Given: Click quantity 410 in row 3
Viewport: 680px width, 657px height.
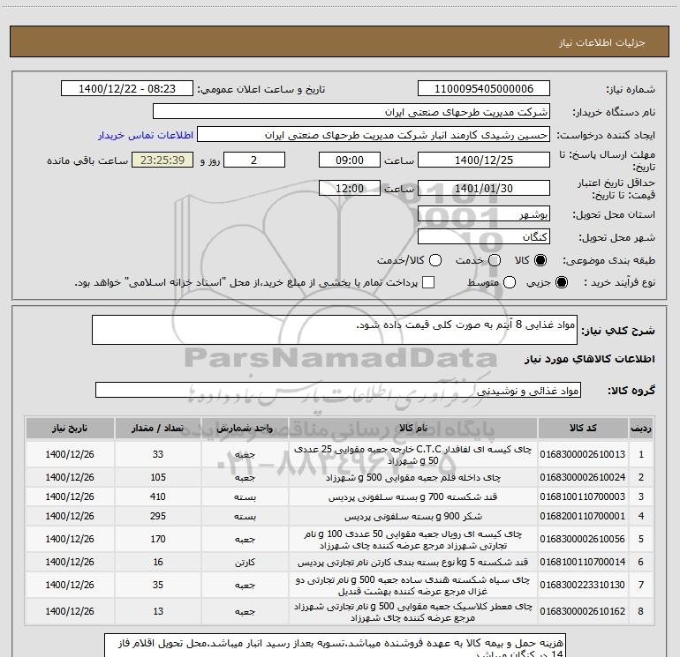Looking at the screenshot, I should 158,496.
